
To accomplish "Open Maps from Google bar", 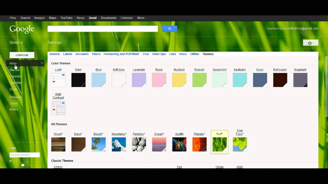I will click(x=53, y=18).
